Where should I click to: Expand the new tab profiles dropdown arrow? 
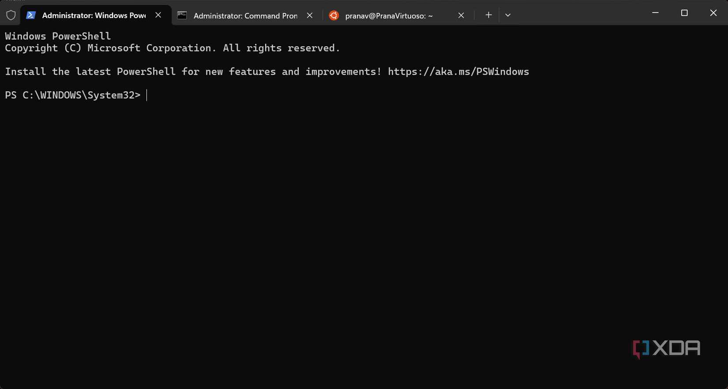(x=508, y=15)
